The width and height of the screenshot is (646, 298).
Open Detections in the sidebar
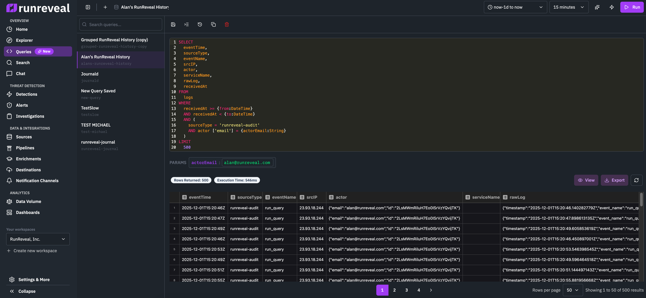[x=26, y=94]
